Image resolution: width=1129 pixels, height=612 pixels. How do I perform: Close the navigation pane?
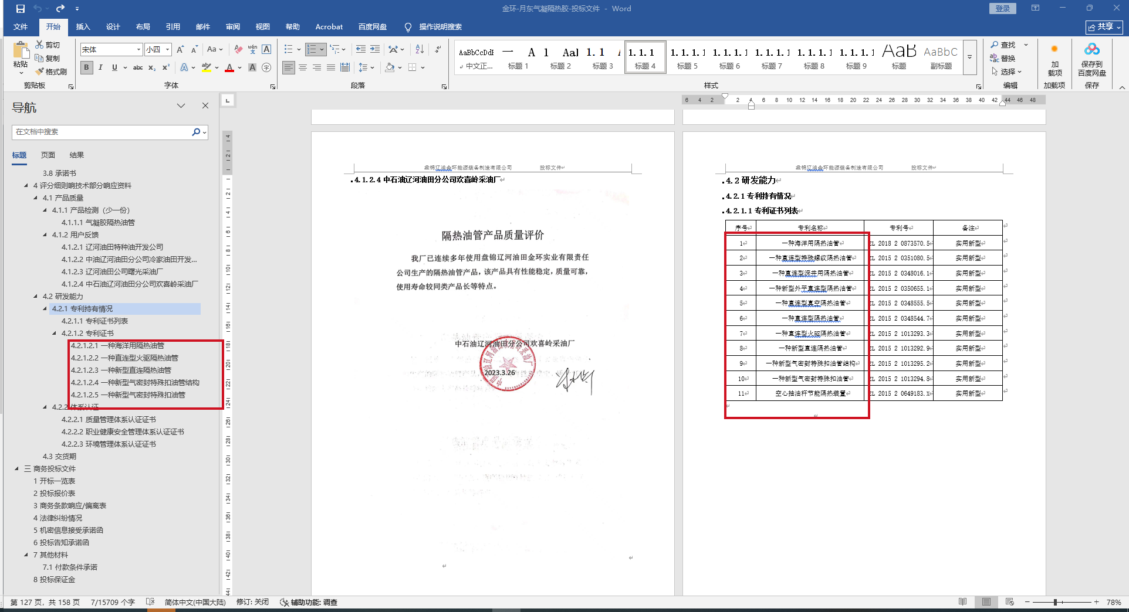(205, 106)
